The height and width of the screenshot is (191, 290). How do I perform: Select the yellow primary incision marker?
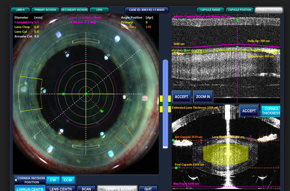coord(32,94)
